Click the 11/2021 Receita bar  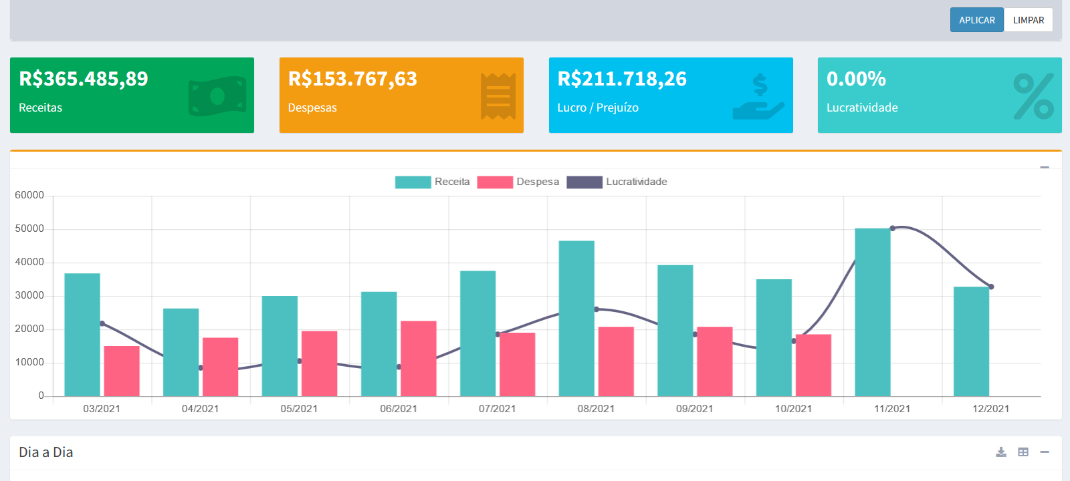(x=873, y=313)
